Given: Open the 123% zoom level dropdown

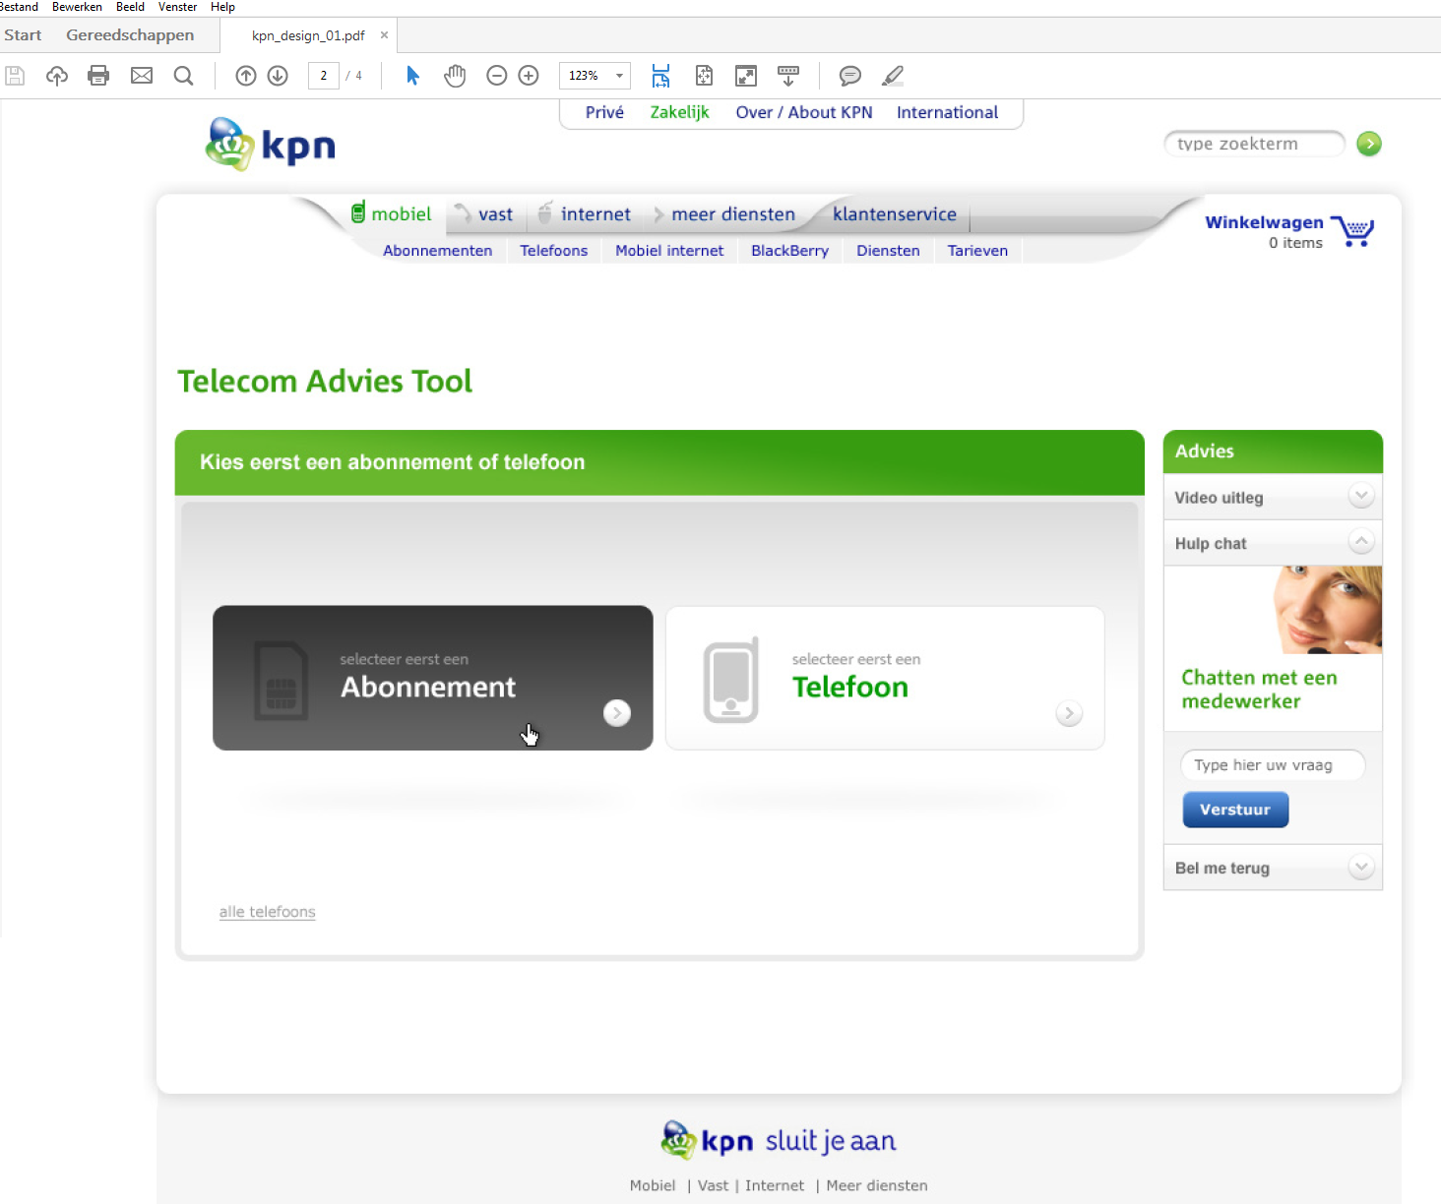Looking at the screenshot, I should click(x=619, y=76).
